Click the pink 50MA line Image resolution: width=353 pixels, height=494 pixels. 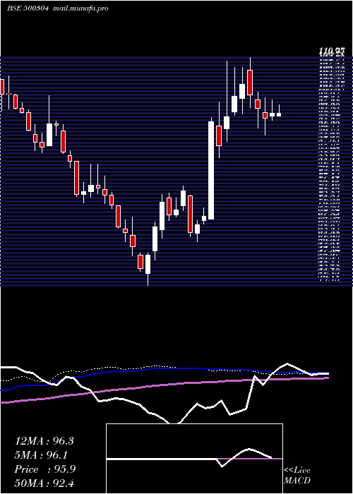coord(164,386)
